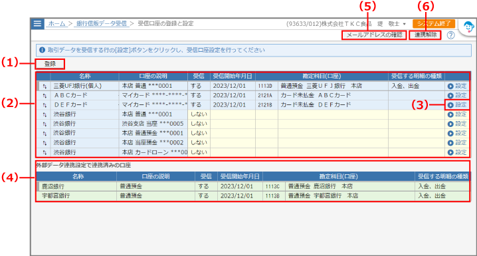Screen dimensions: 477x256
Task: Open the assistant character avatar icon
Action: tap(468, 27)
